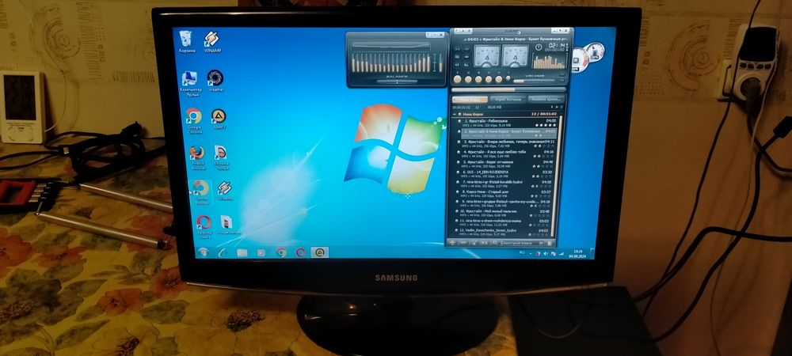Select track 10 Фристайл - Мой милый мальчик
792x356 pixels.
point(503,214)
